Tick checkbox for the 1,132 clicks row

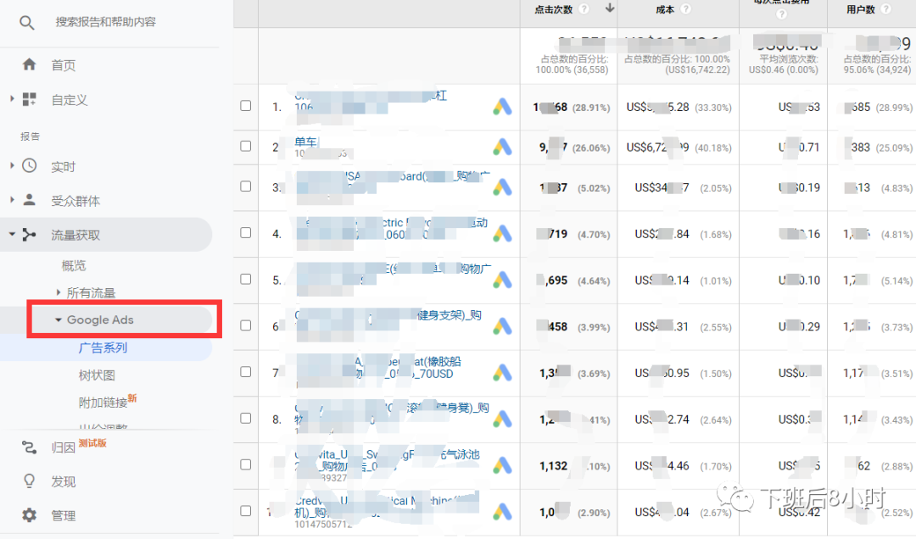point(246,464)
